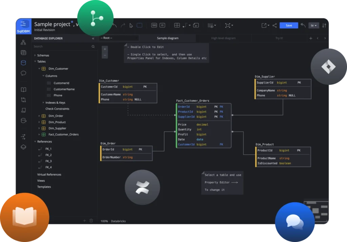The width and height of the screenshot is (347, 242).
Task: Open the open-book documentation icon in sidebar
Action: pyautogui.click(x=23, y=90)
